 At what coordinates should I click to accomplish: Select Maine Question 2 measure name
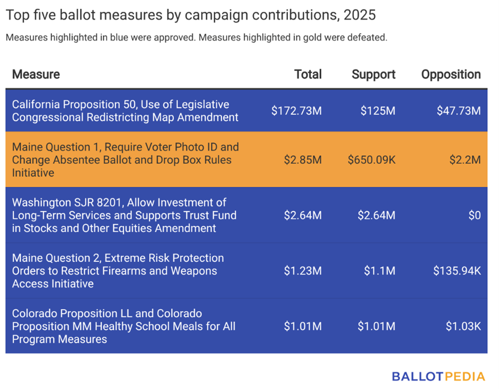[118, 271]
